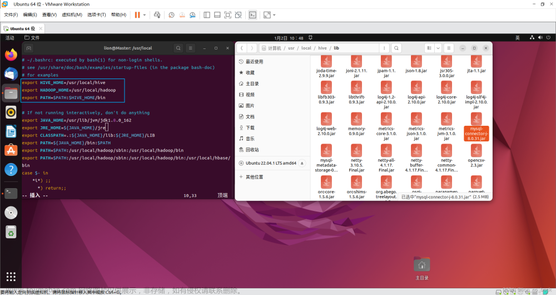Viewport: 556px width, 295px height.
Task: Select json-1.8.jar file
Action: (416, 65)
